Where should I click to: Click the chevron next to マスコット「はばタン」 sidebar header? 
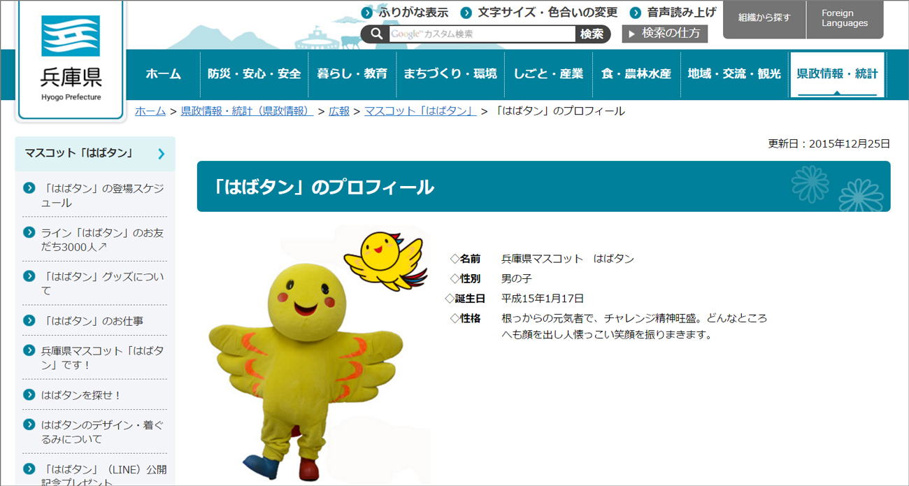click(x=162, y=154)
